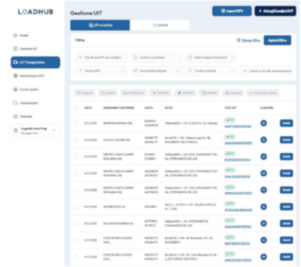Screen dimensions: 301x267
Task: Click the Șterge filtre link
Action: 248,40
